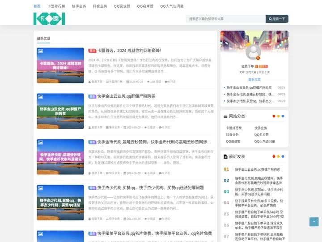
Task: Open article title 快手金币代刷,晨曦云秒赞网
Action: pos(154,142)
